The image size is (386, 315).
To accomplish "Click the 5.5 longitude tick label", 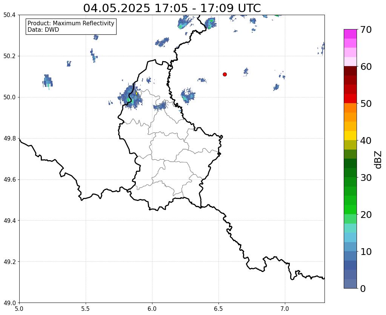I will coord(86,309).
